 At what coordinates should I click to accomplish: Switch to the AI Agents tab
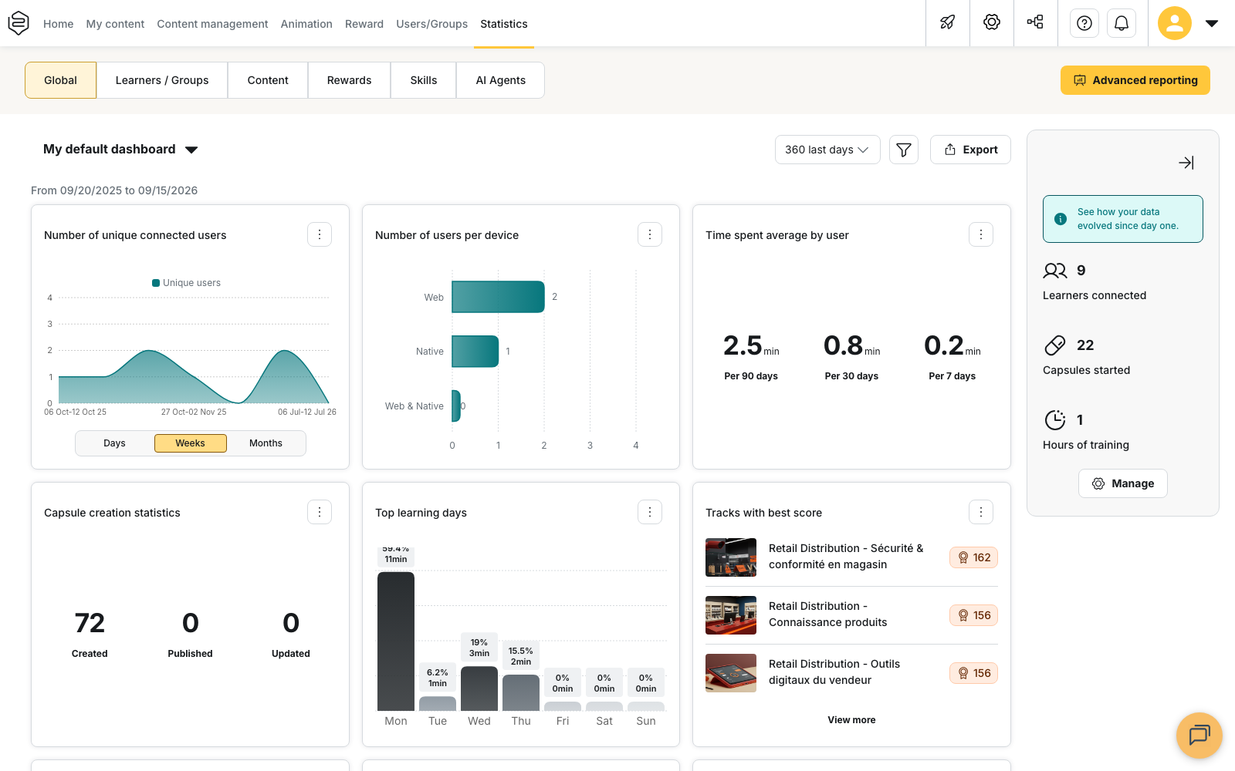tap(500, 80)
